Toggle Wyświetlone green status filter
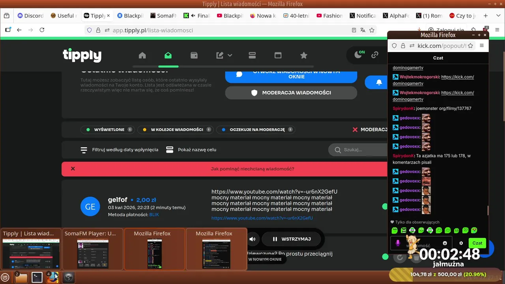Image resolution: width=505 pixels, height=284 pixels. [x=107, y=129]
